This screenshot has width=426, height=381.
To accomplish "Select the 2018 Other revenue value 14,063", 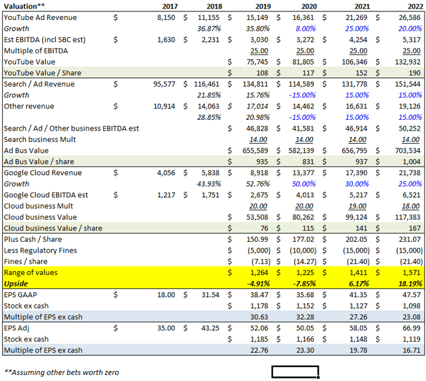I will point(208,107).
